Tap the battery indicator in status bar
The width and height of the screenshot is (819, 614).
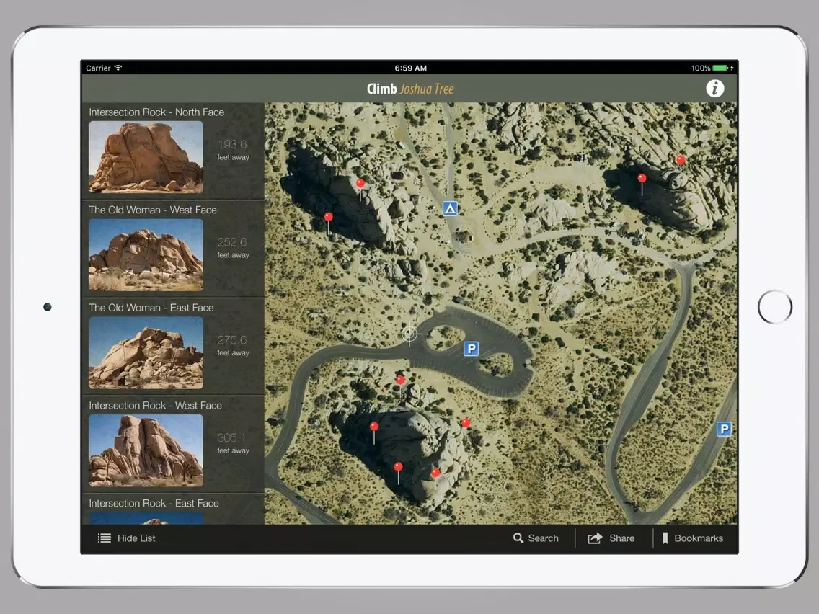click(720, 68)
